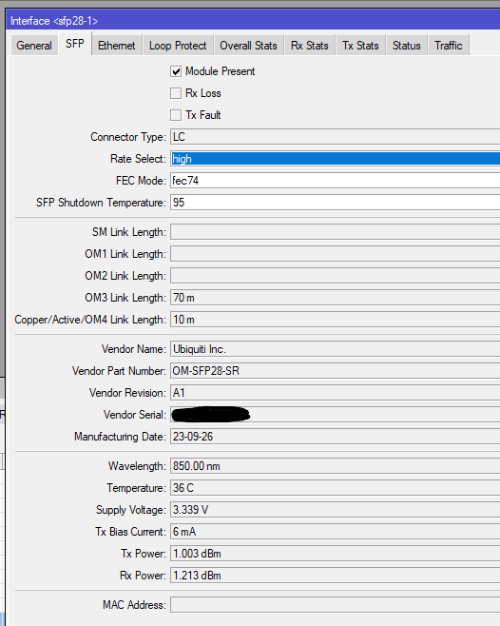Open the Tx Stats tab

coord(360,45)
